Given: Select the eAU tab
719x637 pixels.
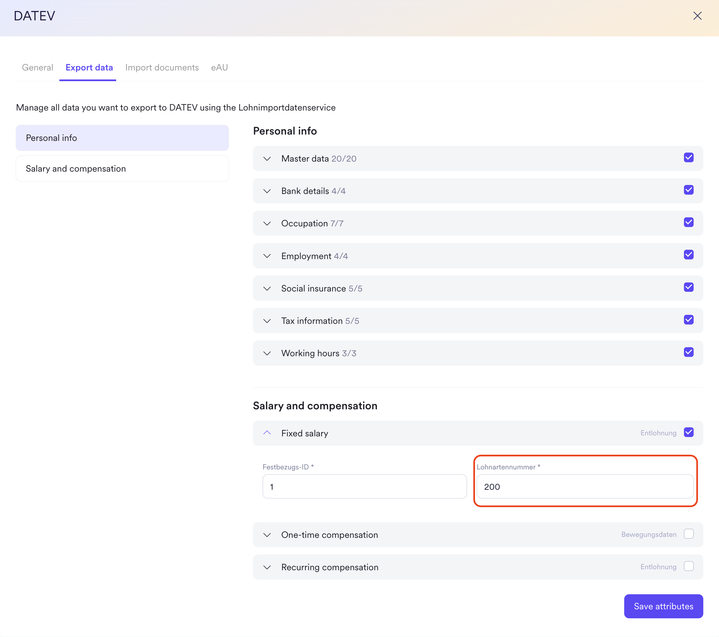Looking at the screenshot, I should [220, 67].
